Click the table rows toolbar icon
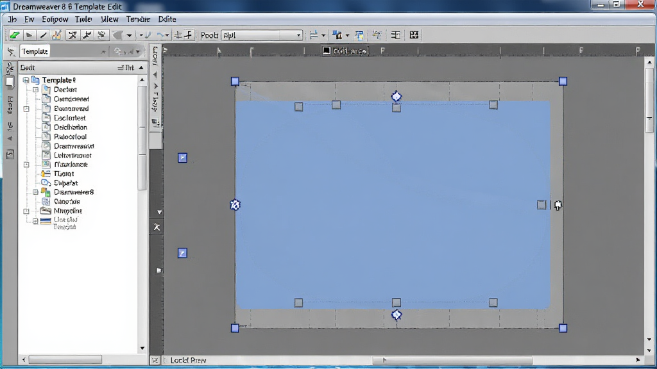This screenshot has height=369, width=657. point(395,35)
